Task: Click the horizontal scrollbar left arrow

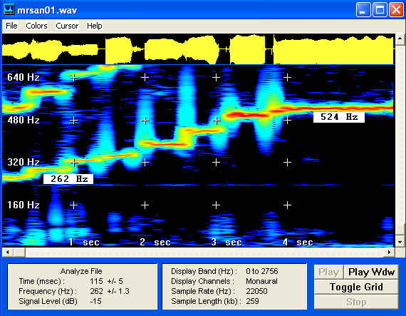Action: tap(8, 252)
